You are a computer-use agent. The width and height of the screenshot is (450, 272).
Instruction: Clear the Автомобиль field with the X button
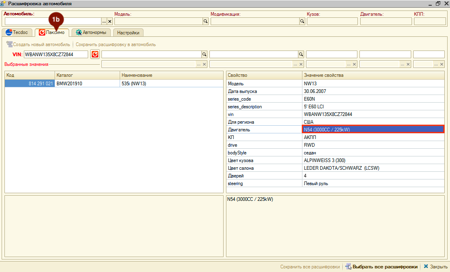(x=110, y=21)
